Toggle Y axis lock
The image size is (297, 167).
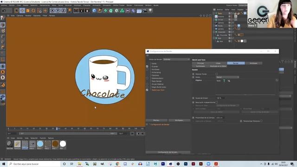tap(58, 11)
